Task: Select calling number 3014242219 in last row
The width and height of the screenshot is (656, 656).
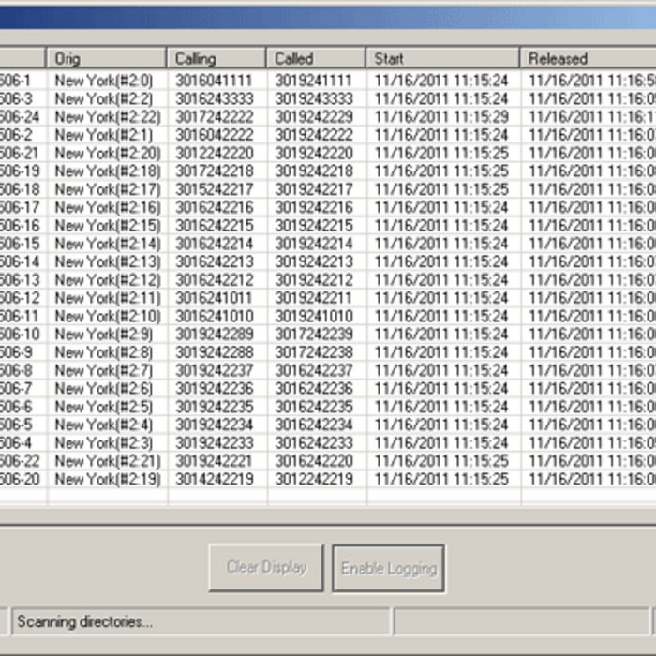Action: pyautogui.click(x=214, y=479)
